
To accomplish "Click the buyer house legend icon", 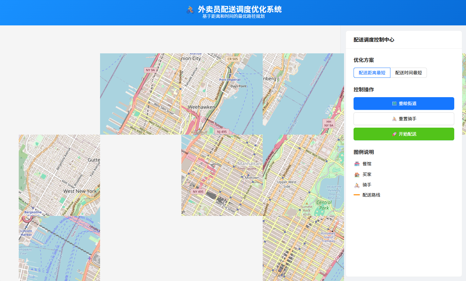I will (x=357, y=174).
